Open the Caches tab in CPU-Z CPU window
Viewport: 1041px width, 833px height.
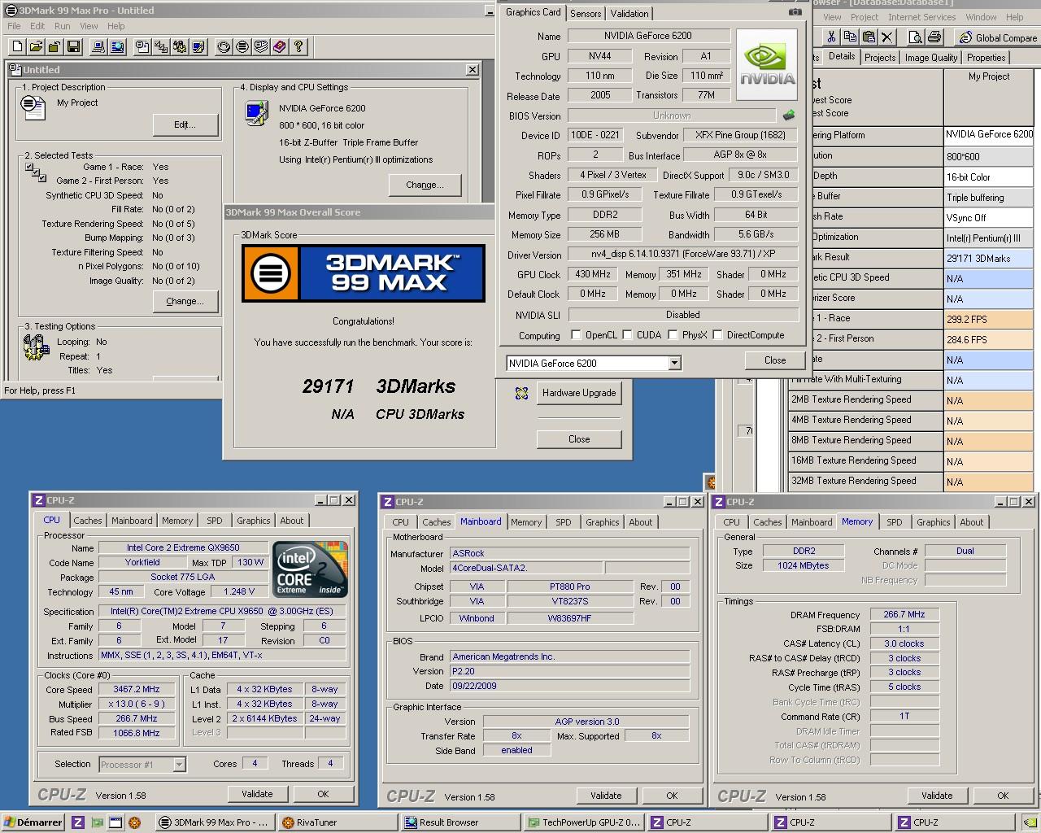(x=88, y=521)
